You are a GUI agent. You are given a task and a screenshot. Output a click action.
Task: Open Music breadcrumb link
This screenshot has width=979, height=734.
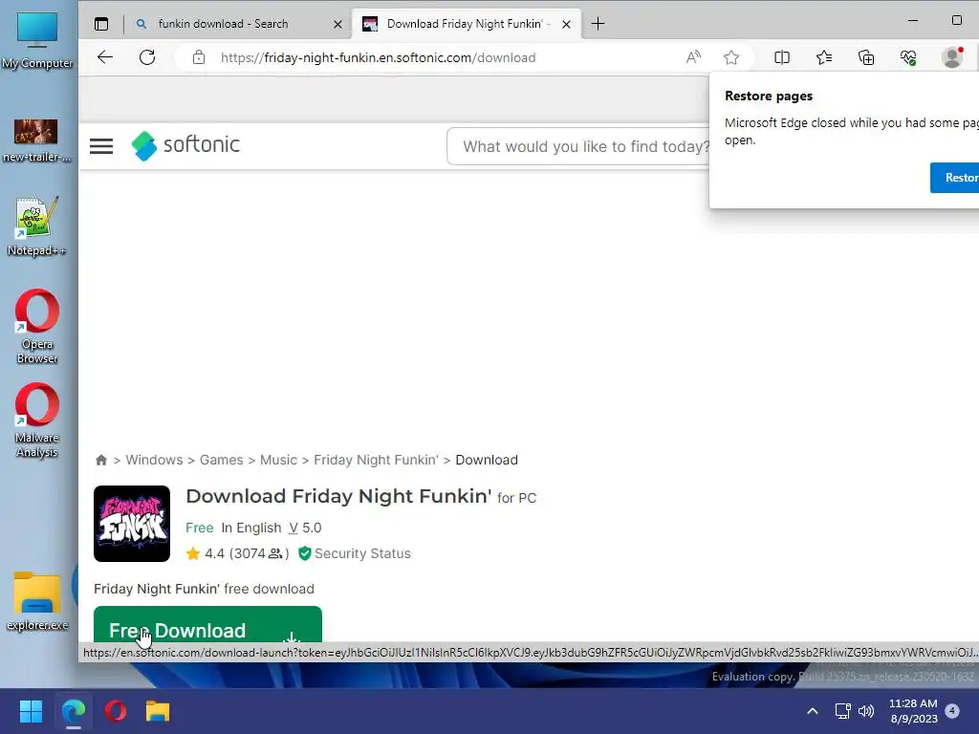tap(278, 460)
